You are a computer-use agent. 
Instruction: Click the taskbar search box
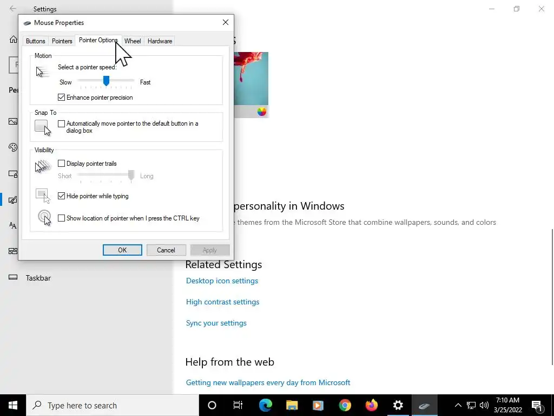113,405
